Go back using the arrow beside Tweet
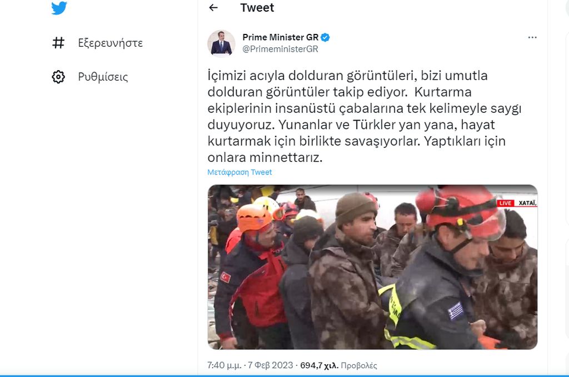Viewport: 569px width, 377px height. tap(213, 8)
